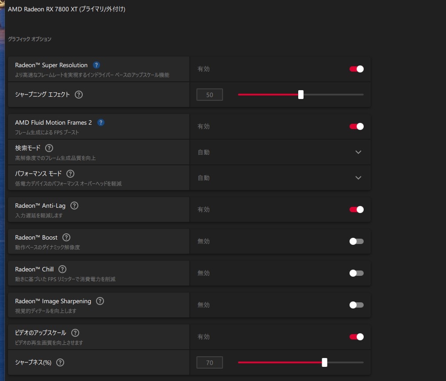Open help for AMD Fluid Motion Frames 2

[x=101, y=122]
